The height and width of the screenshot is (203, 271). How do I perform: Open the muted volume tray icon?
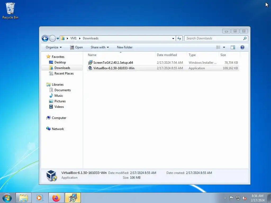point(244,198)
